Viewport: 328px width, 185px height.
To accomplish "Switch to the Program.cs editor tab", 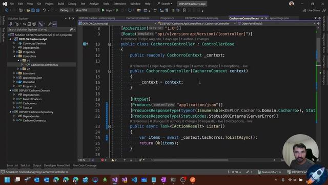I will point(167,18).
